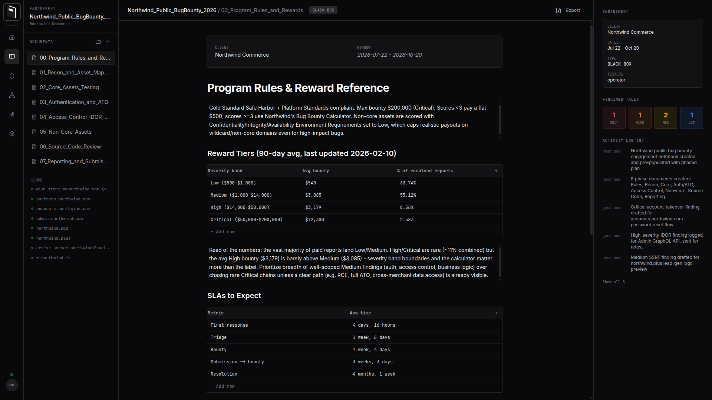Viewport: 712px width, 400px height.
Task: Click the engagement name in the sidebar header
Action: coord(70,17)
